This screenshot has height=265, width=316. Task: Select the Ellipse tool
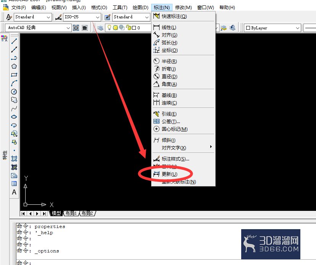(x=14, y=117)
